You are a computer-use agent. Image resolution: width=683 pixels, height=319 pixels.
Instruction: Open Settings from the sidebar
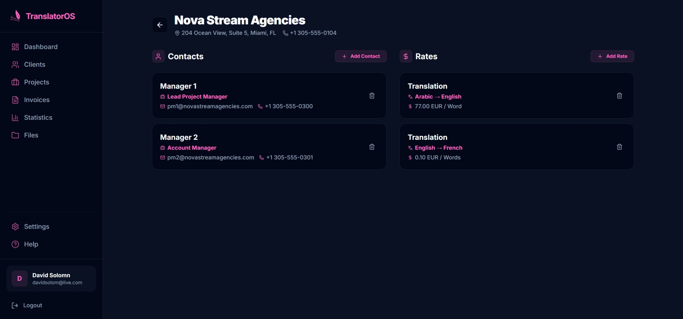[36, 227]
